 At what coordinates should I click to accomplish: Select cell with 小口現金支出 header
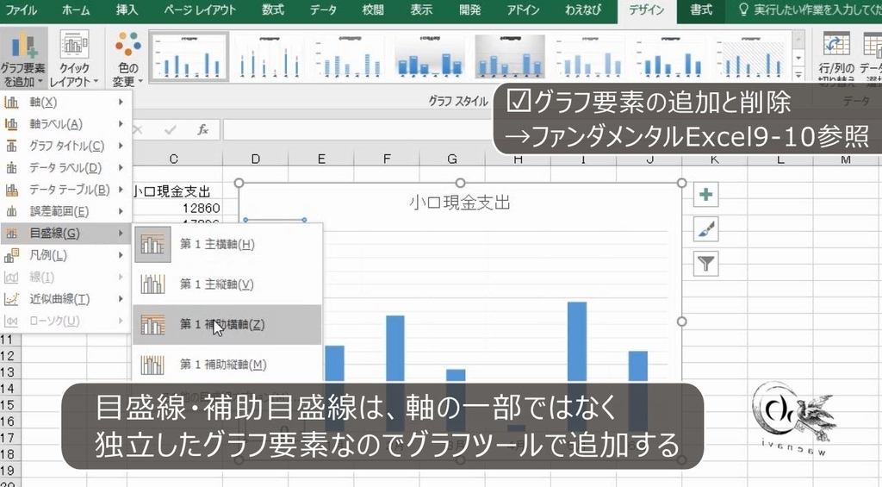pos(176,191)
